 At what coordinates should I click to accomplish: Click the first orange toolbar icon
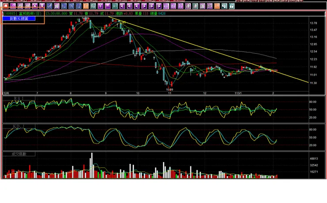[x=86, y=6]
